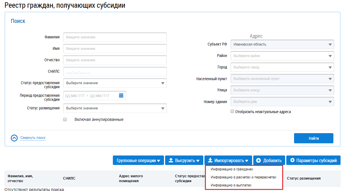Open the calendar date picker icon
344x191 pixels.
pos(121,96)
